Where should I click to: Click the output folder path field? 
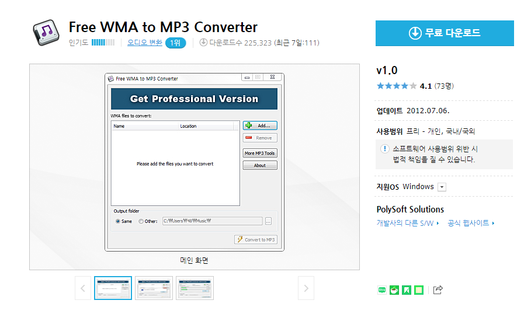click(212, 221)
